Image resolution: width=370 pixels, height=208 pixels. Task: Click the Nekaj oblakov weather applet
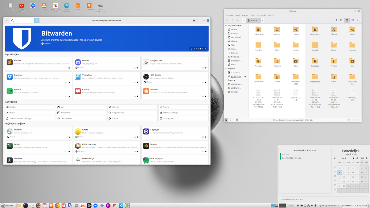329,206
